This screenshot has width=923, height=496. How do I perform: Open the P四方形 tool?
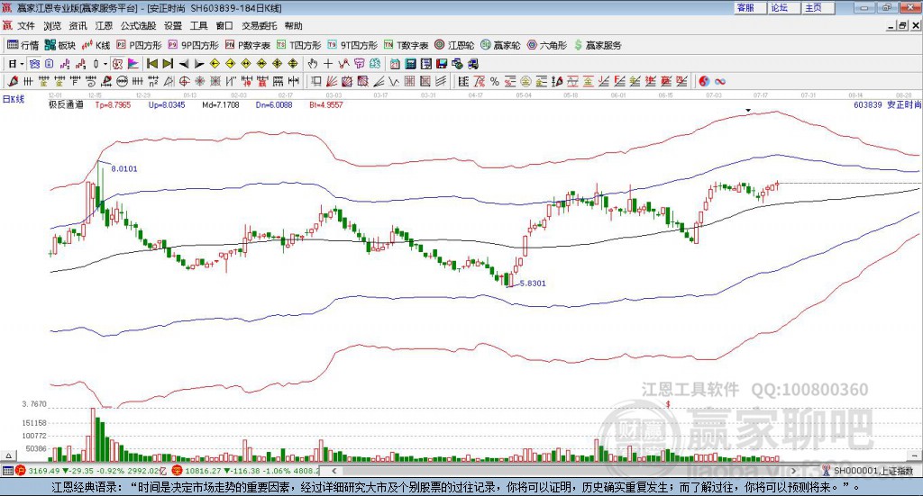click(139, 45)
